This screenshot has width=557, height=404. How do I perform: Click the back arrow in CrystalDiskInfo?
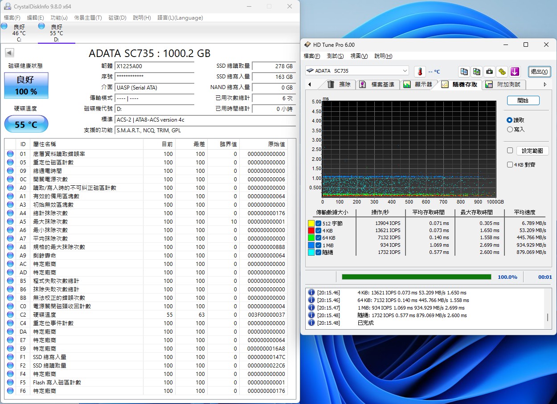click(x=9, y=53)
